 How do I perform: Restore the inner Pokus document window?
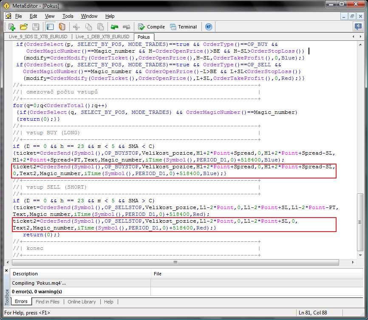click(x=352, y=16)
